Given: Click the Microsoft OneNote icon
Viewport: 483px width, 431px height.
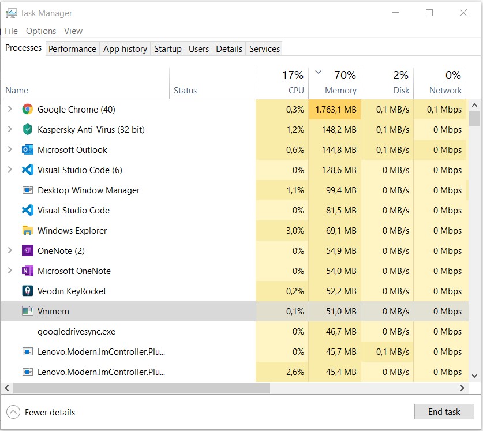Looking at the screenshot, I should point(28,271).
